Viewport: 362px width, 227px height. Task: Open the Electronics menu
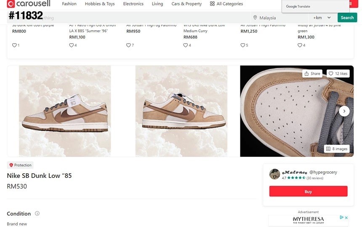pos(133,4)
